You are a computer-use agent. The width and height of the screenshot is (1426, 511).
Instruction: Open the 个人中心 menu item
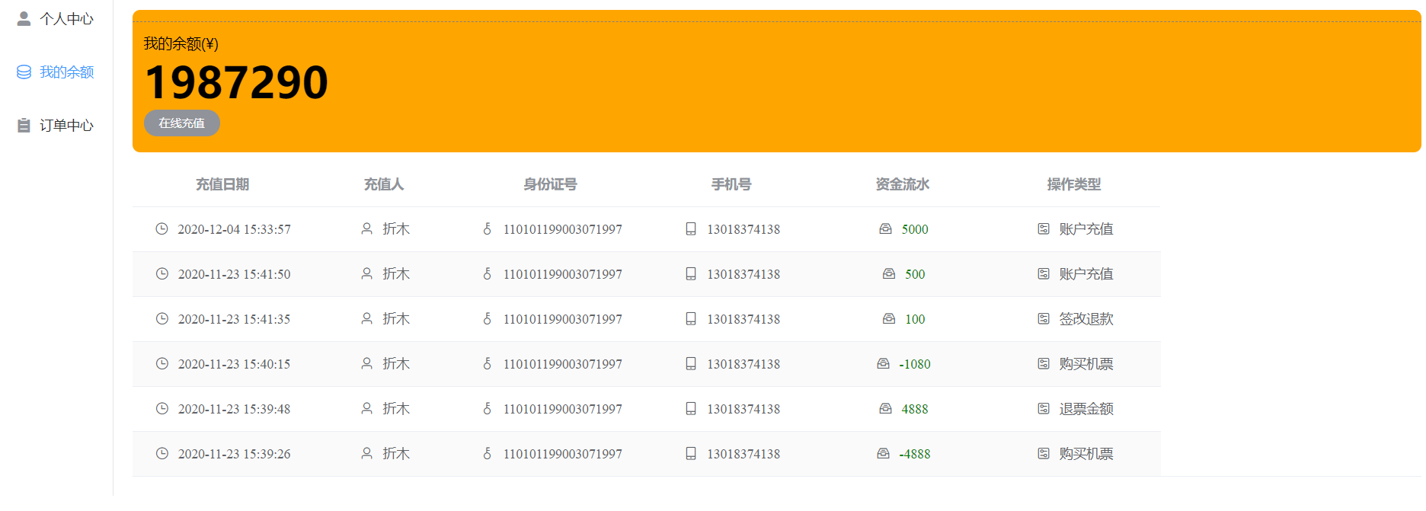pos(66,18)
